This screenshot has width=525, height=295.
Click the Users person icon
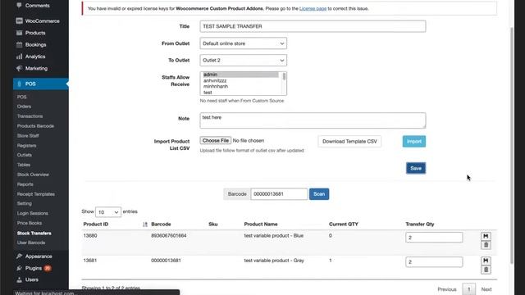click(x=19, y=279)
